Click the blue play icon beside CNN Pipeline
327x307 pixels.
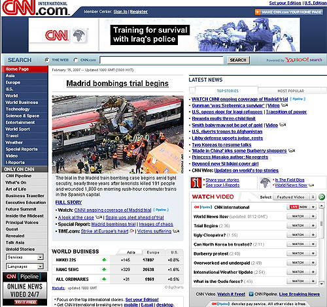(x=251, y=294)
